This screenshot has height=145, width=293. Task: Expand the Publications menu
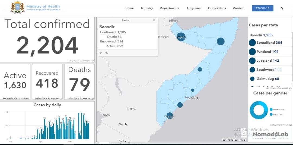217,8
